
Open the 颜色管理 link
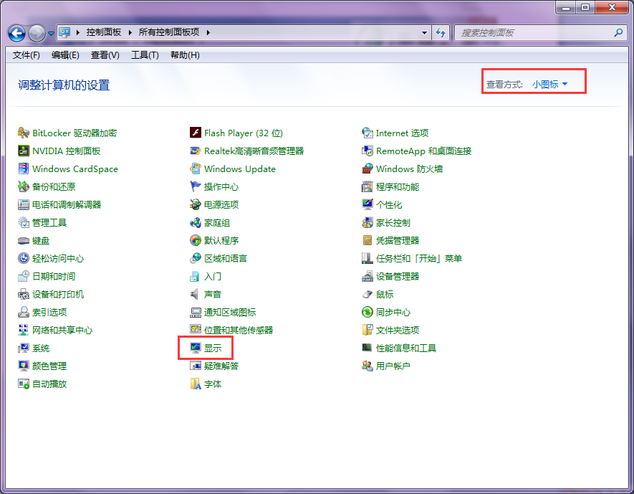[x=49, y=366]
